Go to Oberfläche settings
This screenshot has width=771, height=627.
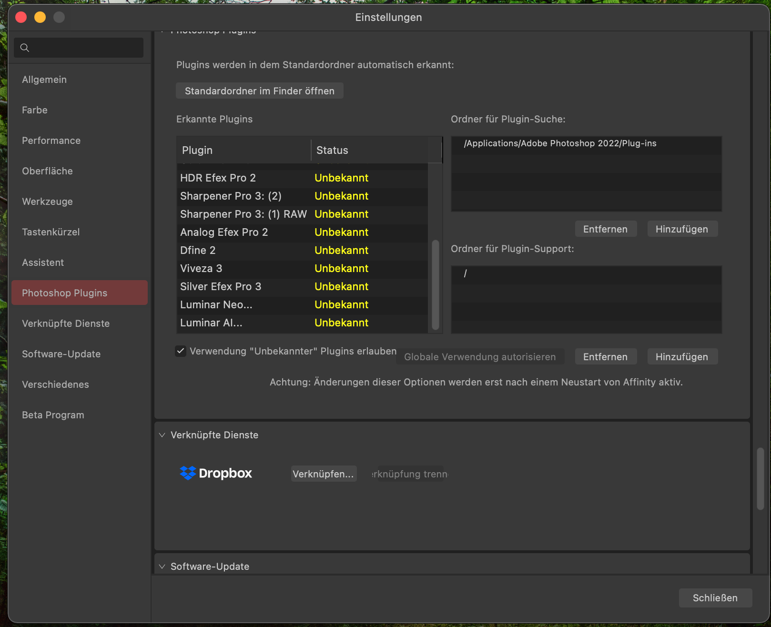click(80, 171)
